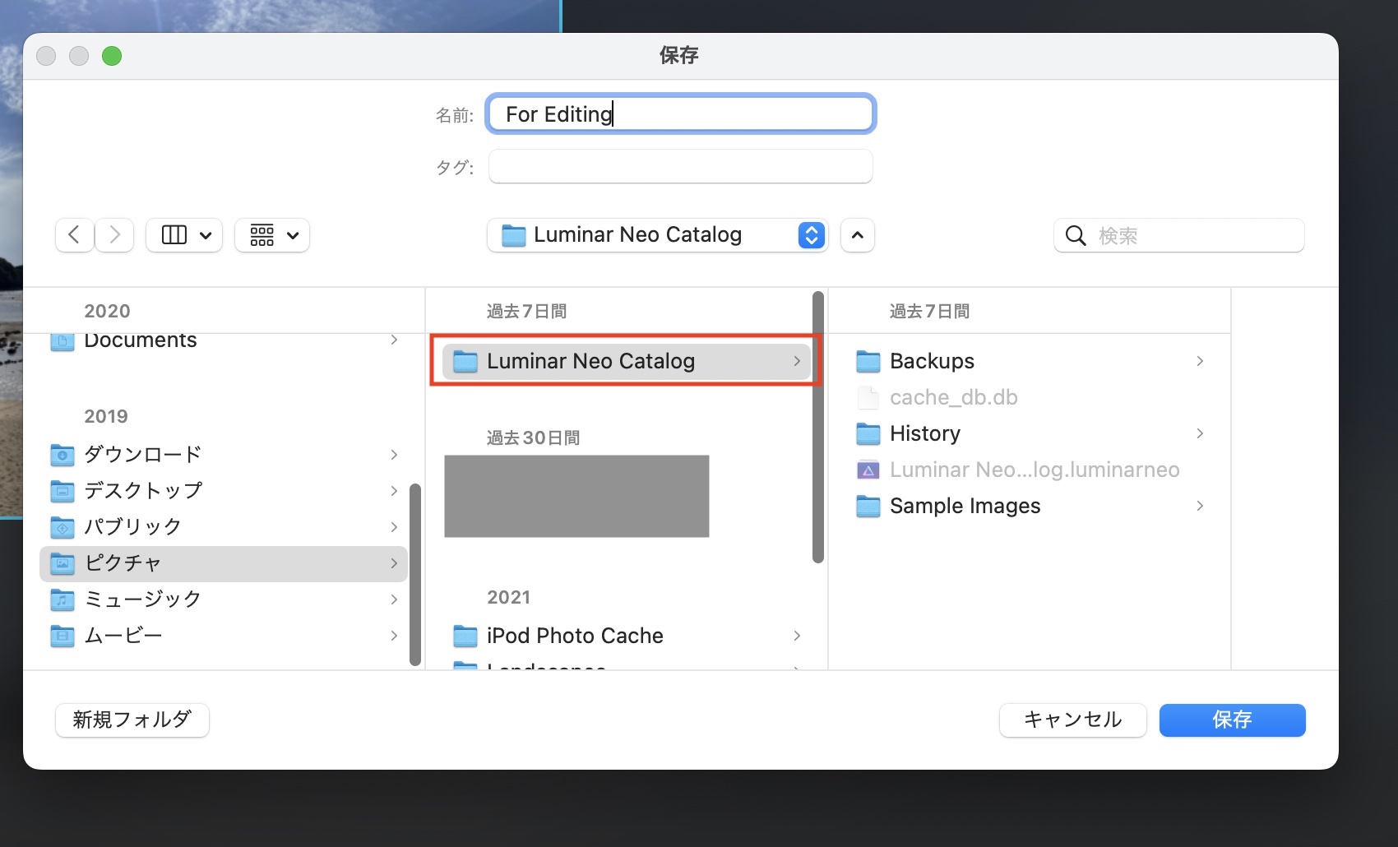Select the History folder icon
This screenshot has width=1398, height=847.
coord(868,433)
